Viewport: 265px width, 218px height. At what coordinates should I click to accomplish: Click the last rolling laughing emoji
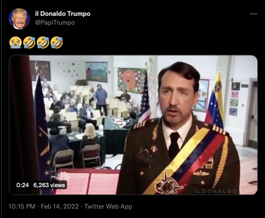click(x=57, y=42)
